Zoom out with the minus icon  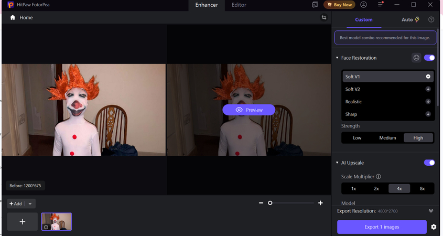point(261,203)
